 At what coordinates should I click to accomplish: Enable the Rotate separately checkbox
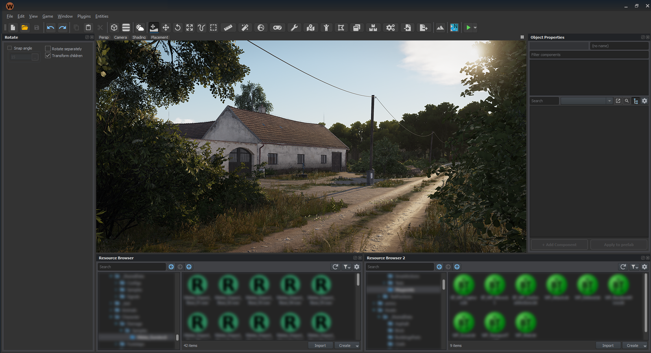48,48
